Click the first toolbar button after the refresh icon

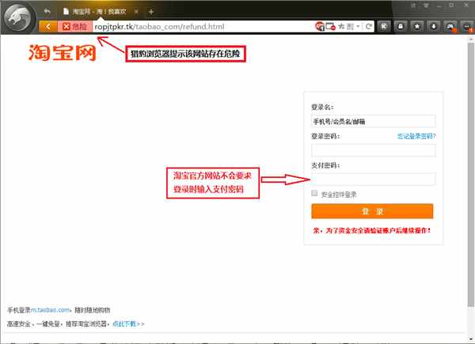coord(384,27)
